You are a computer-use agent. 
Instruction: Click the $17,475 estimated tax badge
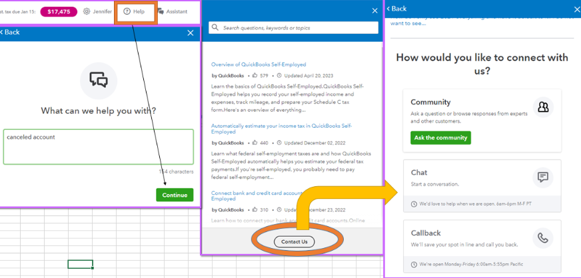click(x=59, y=12)
